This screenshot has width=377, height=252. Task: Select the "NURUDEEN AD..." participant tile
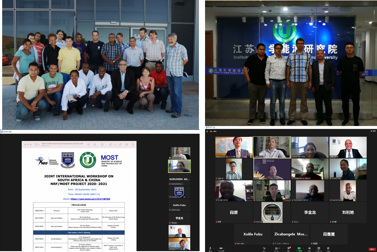click(179, 179)
